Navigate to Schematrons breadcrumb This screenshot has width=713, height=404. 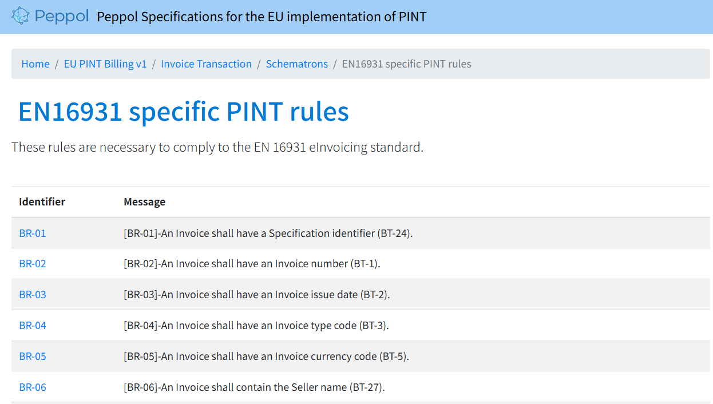point(297,64)
